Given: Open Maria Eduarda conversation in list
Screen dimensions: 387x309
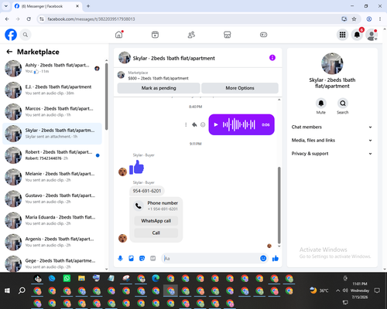Looking at the screenshot, I should [52, 220].
